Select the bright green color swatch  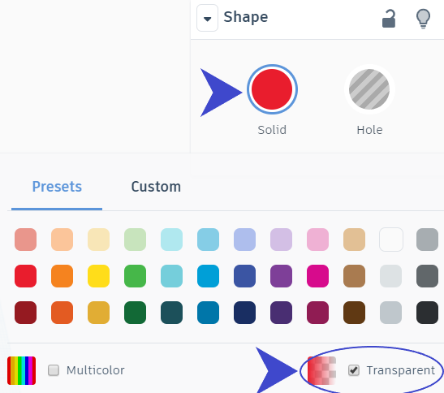coord(135,276)
